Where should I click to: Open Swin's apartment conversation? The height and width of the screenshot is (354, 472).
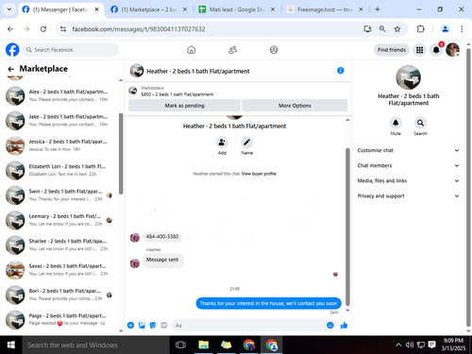click(x=59, y=194)
